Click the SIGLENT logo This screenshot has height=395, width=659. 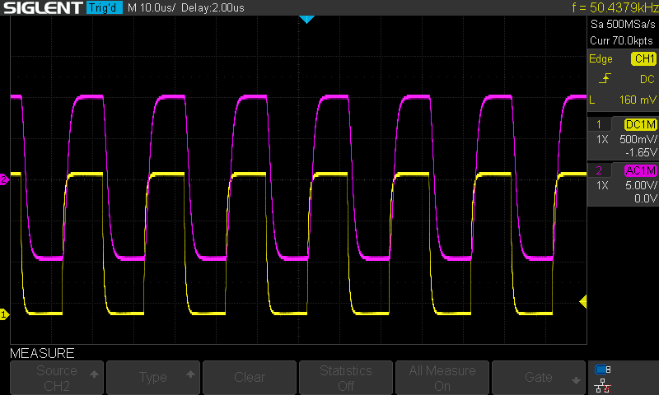coord(43,7)
